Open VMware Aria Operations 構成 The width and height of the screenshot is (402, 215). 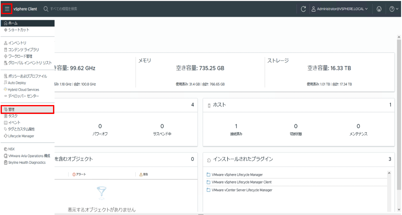(x=27, y=156)
